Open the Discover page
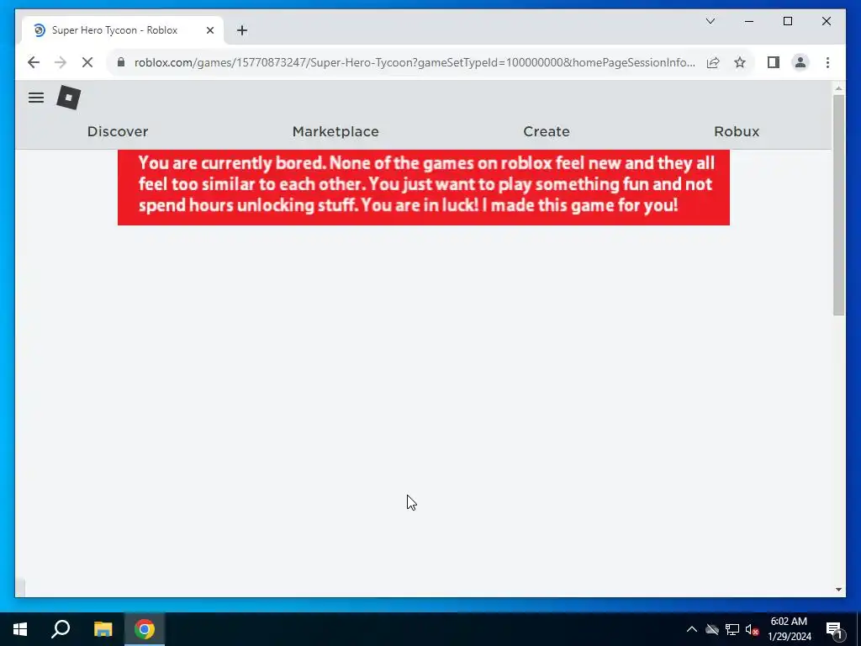This screenshot has width=861, height=646. (x=118, y=131)
